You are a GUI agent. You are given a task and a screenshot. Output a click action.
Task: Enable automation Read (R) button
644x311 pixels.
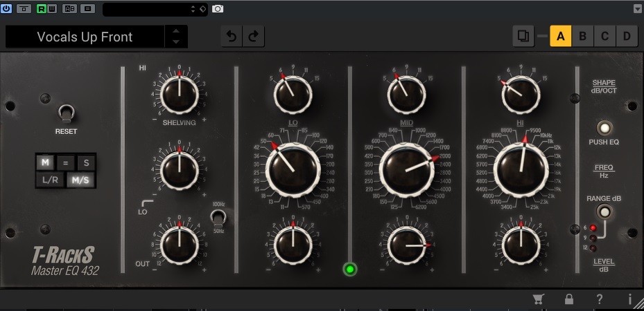(x=42, y=8)
